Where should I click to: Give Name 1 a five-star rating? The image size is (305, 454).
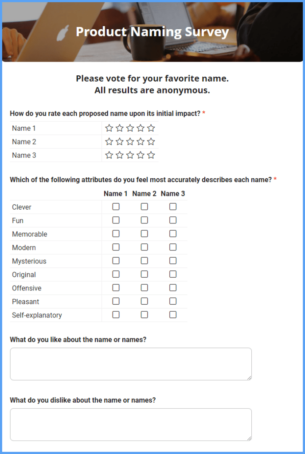151,128
